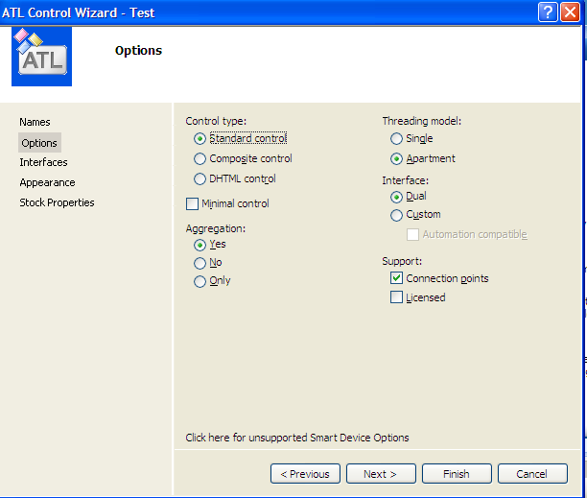The height and width of the screenshot is (498, 587).
Task: Switch to the Appearance page
Action: [48, 182]
